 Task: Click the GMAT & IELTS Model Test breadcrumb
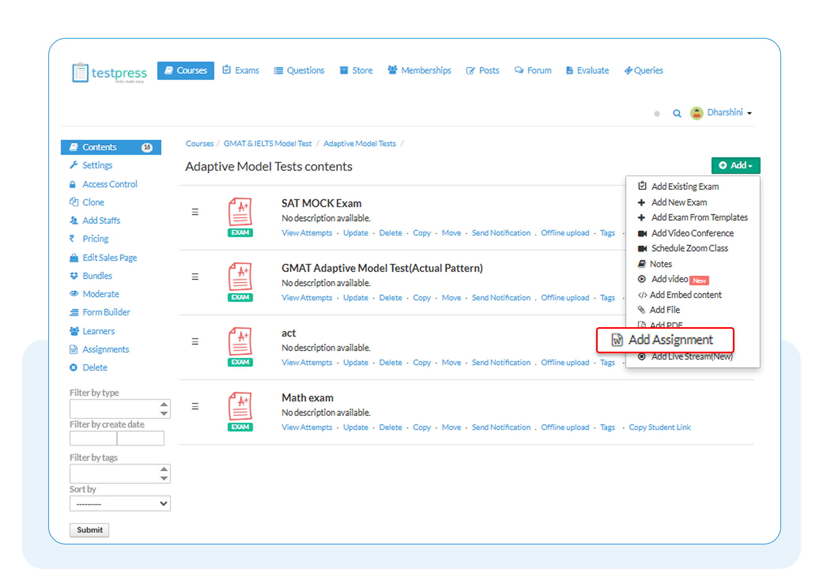268,143
